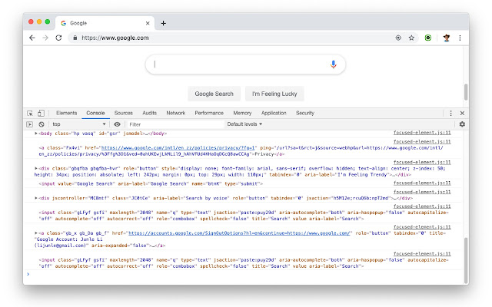Image resolution: width=492 pixels, height=307 pixels.
Task: Select the input 'btnK' submit log line
Action: (151, 184)
